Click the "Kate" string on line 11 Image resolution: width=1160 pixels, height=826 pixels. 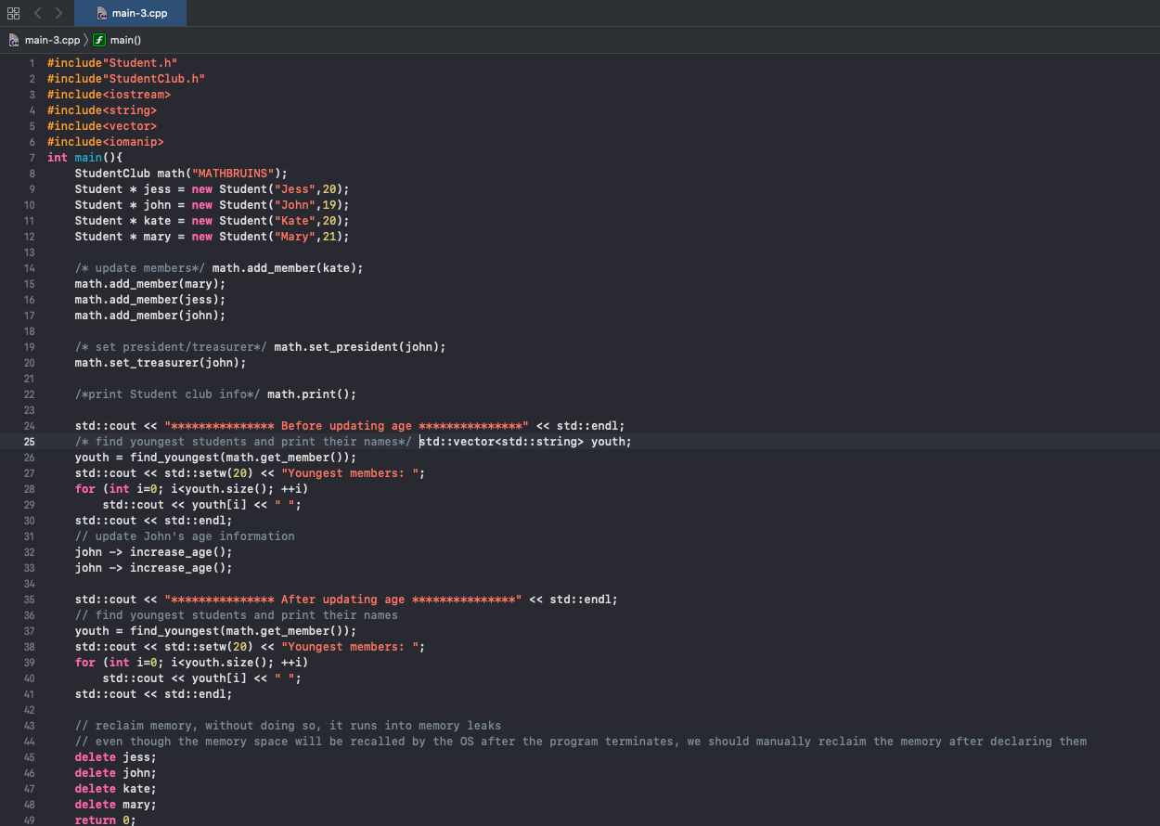(295, 221)
